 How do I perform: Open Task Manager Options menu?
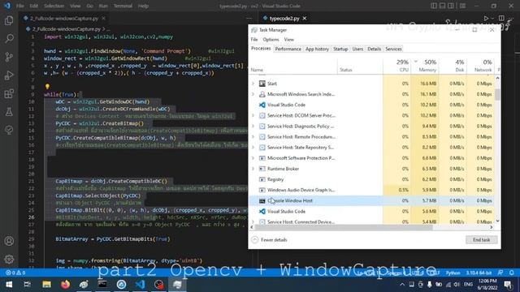click(271, 40)
